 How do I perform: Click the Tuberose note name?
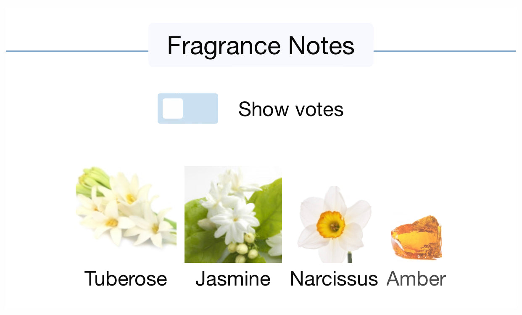point(126,278)
